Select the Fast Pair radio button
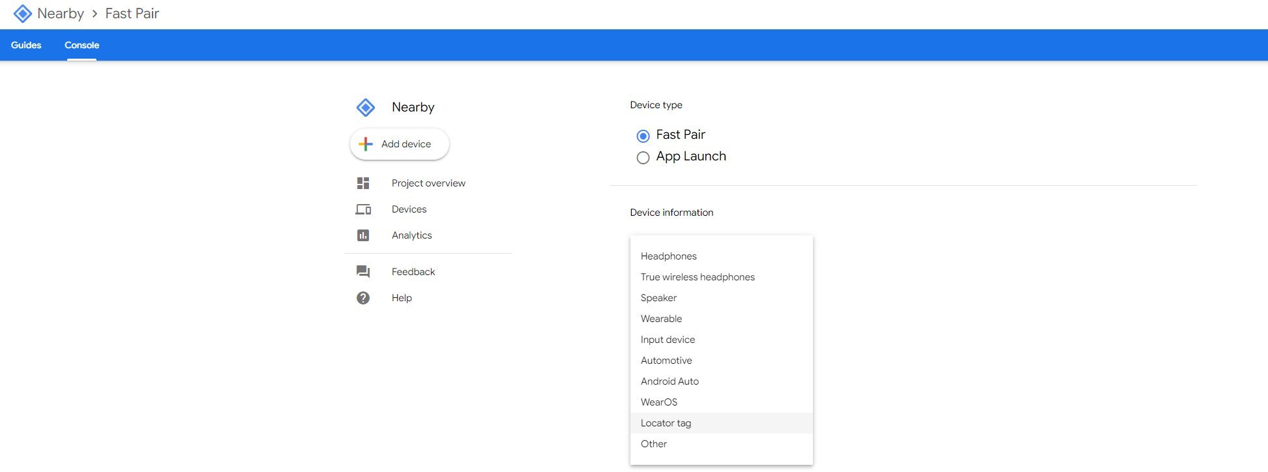Screen dimensions: 1268x472 (643, 136)
